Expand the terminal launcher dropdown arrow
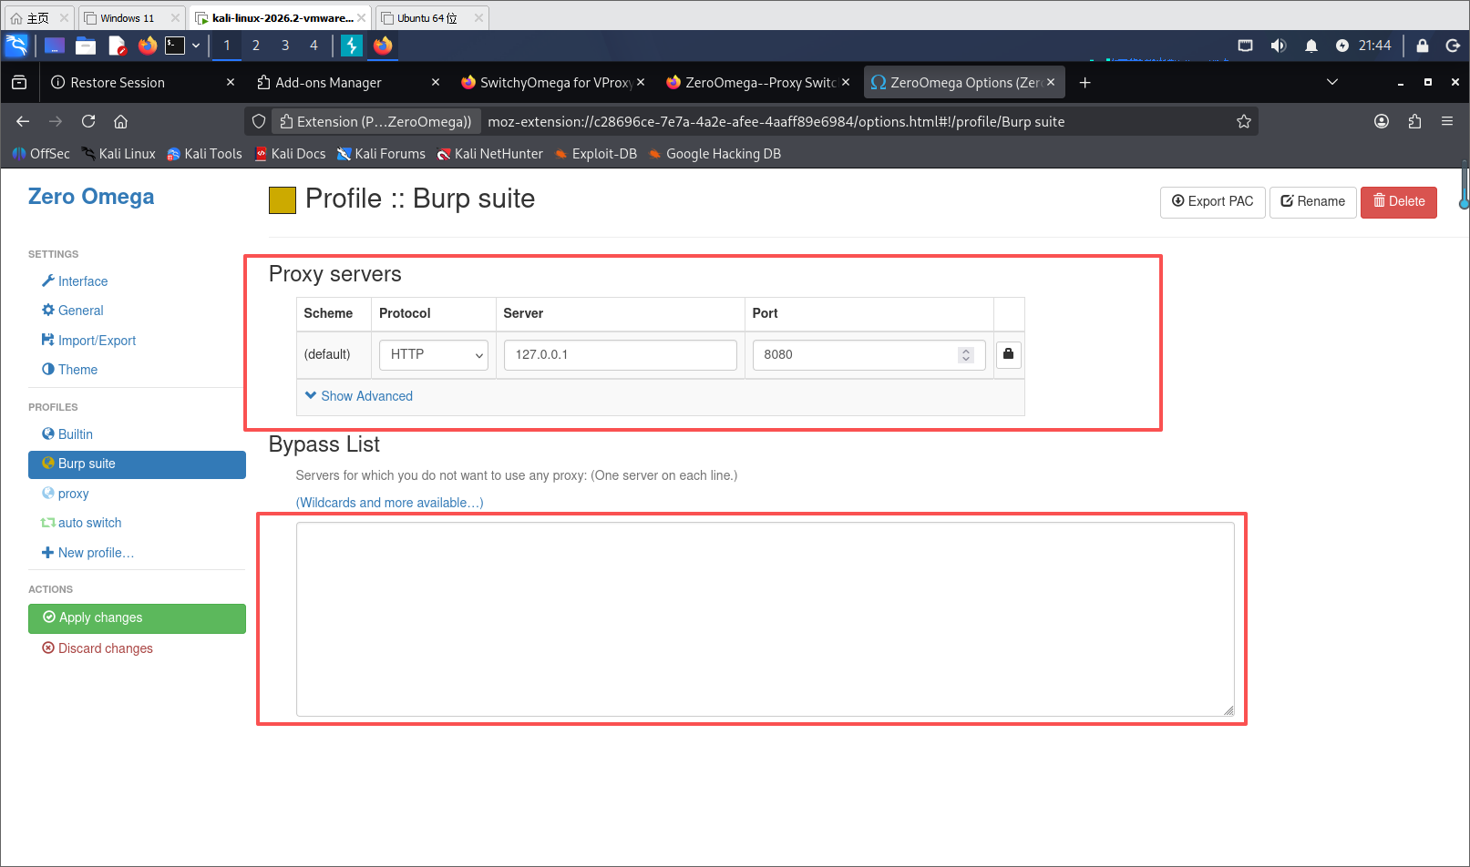This screenshot has width=1470, height=867. tap(196, 46)
